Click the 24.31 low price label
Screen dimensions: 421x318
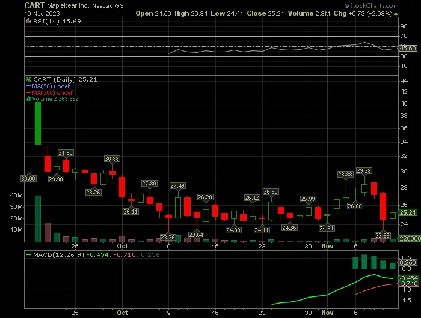[327, 228]
